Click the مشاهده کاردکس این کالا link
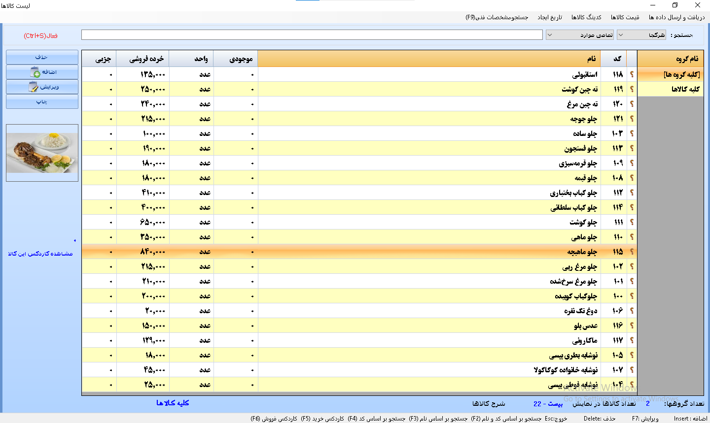The image size is (710, 423). tap(40, 254)
